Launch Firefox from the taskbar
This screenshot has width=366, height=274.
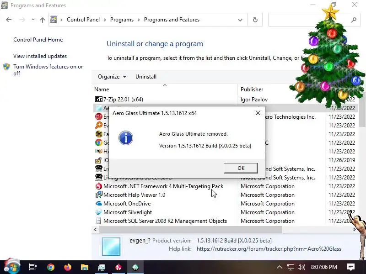click(67, 267)
